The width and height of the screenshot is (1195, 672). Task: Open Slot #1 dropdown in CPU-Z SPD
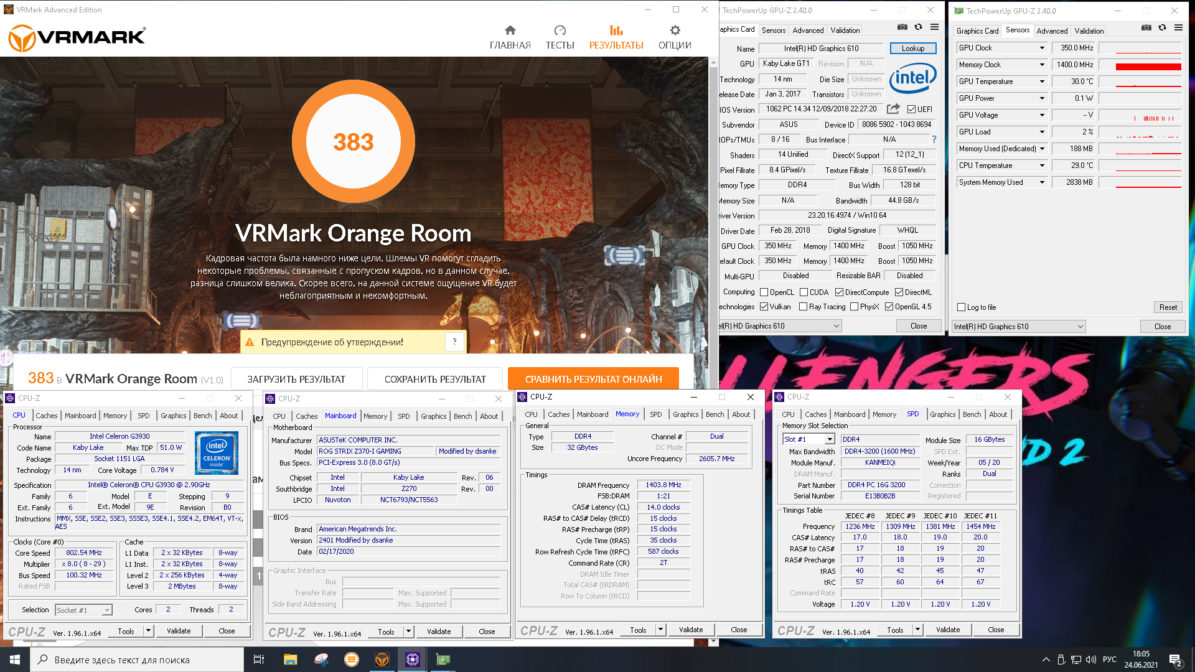(808, 439)
